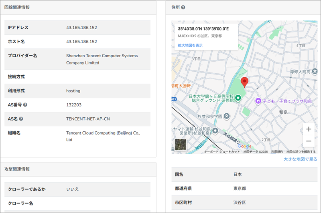
Task: Click the 日本 country value
Action: (x=238, y=175)
